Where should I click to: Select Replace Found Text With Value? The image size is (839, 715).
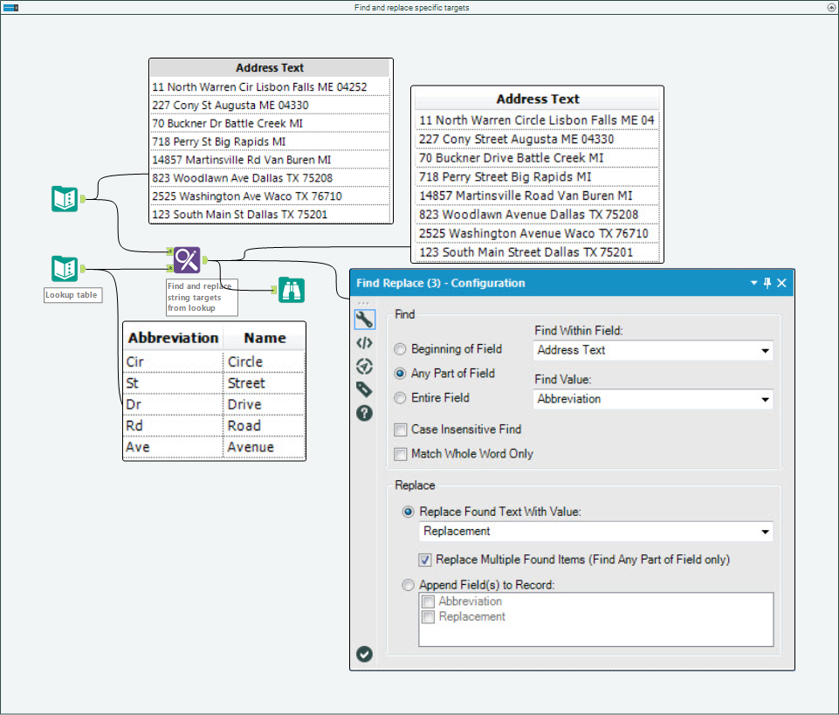(x=409, y=512)
